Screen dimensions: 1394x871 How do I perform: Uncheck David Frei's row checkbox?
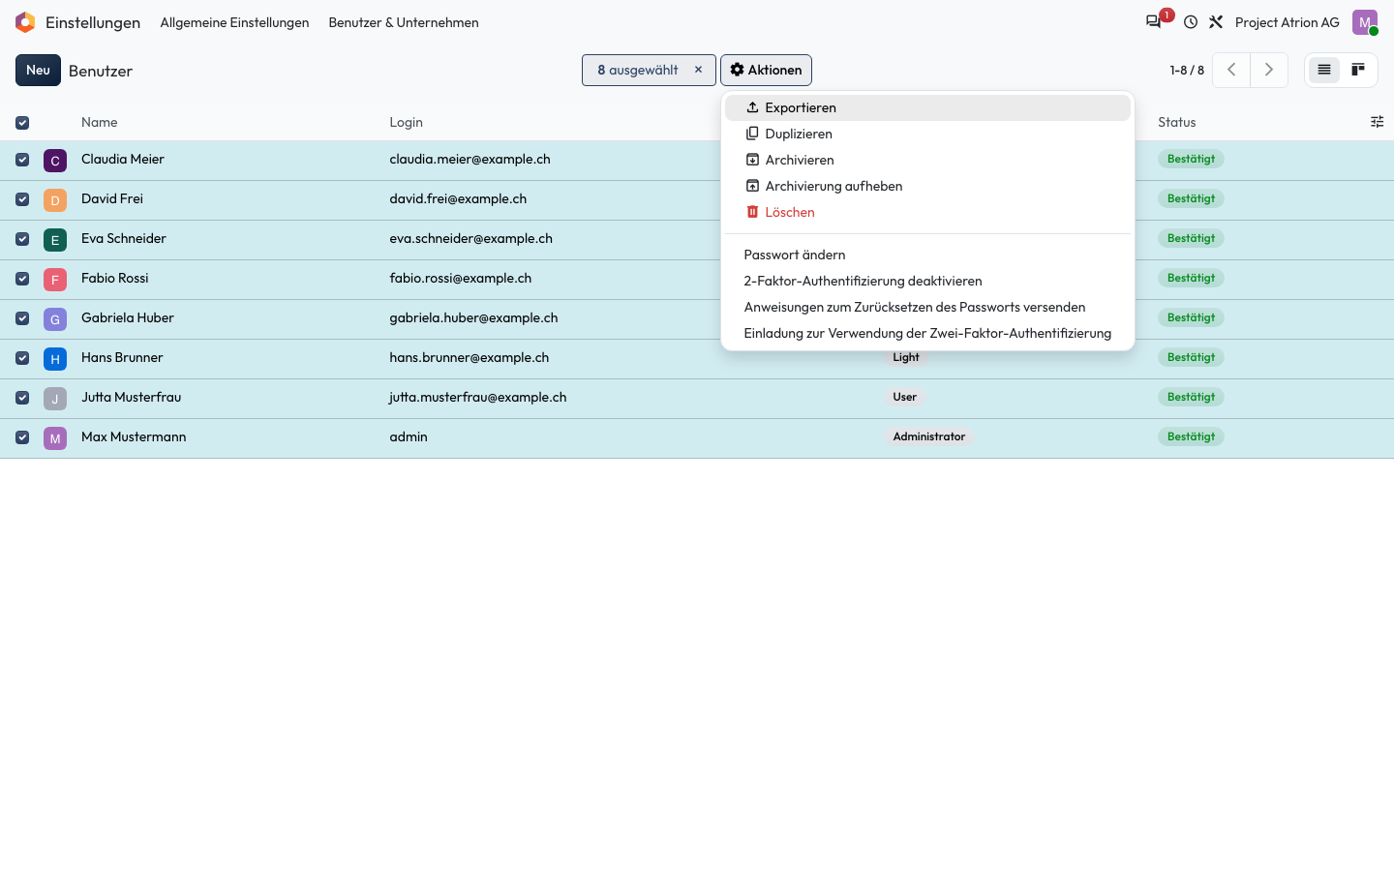[22, 199]
